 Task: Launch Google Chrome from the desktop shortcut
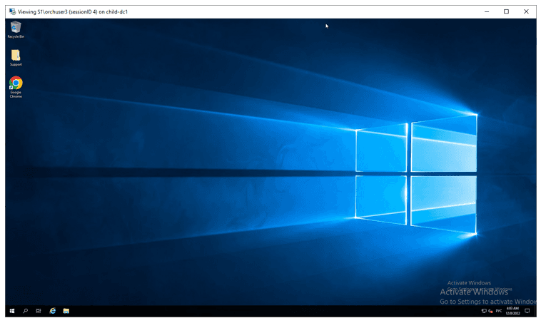16,84
